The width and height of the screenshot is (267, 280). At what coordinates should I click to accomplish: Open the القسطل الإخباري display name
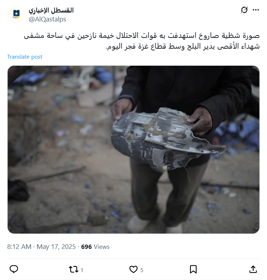(x=51, y=10)
